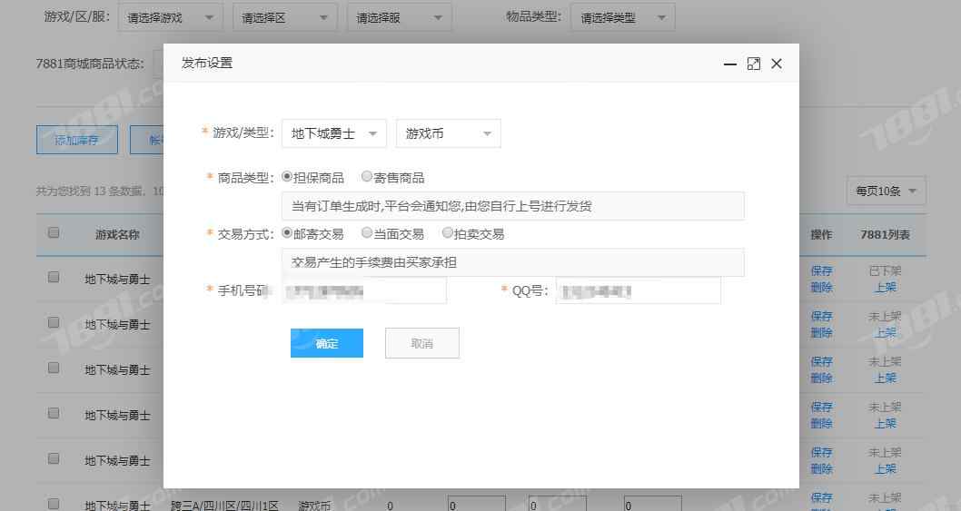The width and height of the screenshot is (961, 511).
Task: Check the third 地下城与勇士 row checkbox
Action: point(54,368)
